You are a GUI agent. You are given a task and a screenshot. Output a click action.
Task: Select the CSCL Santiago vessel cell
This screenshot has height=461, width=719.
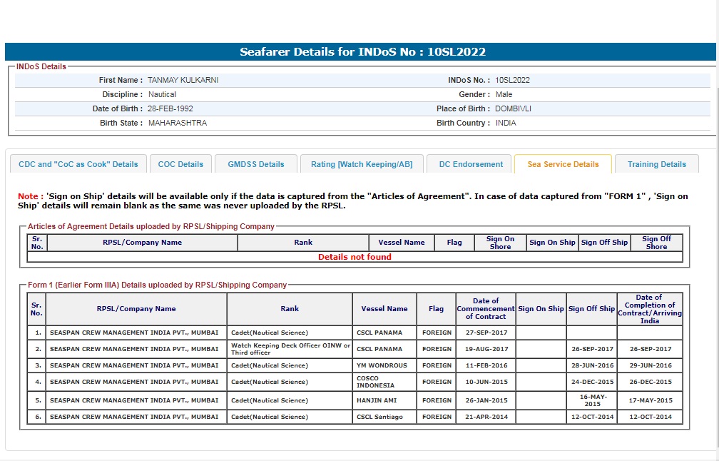379,417
